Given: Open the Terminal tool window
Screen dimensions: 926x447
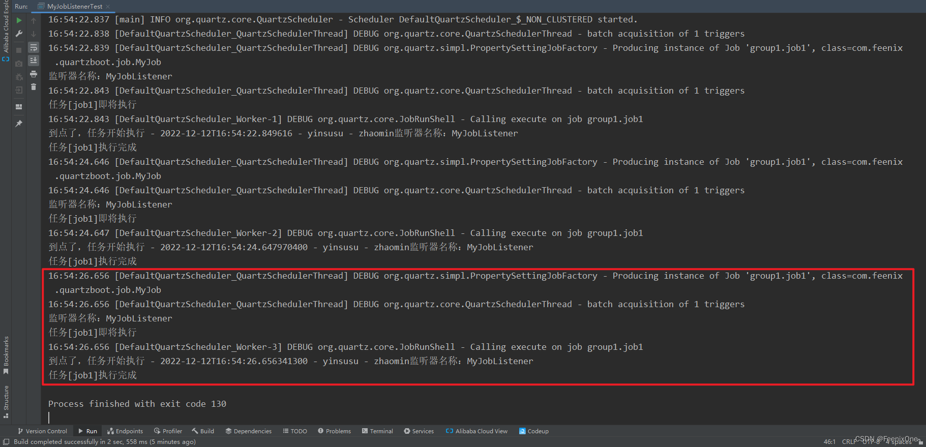Looking at the screenshot, I should point(377,431).
